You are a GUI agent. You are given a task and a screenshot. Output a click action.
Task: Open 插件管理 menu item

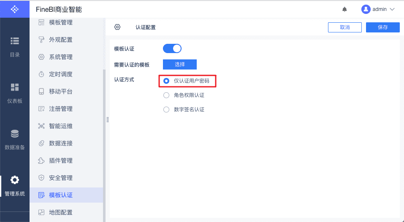(61, 160)
